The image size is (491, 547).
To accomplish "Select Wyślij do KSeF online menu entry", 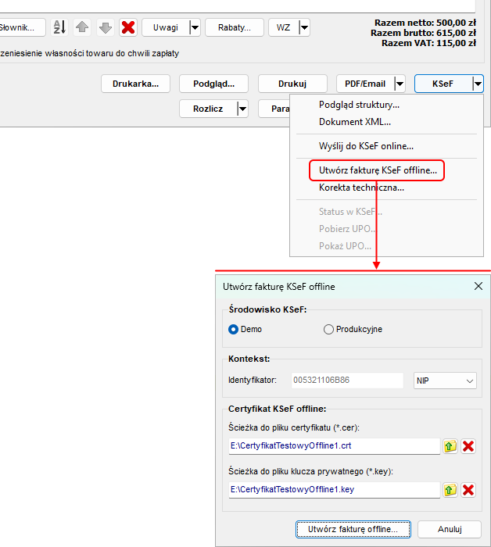I will click(366, 146).
